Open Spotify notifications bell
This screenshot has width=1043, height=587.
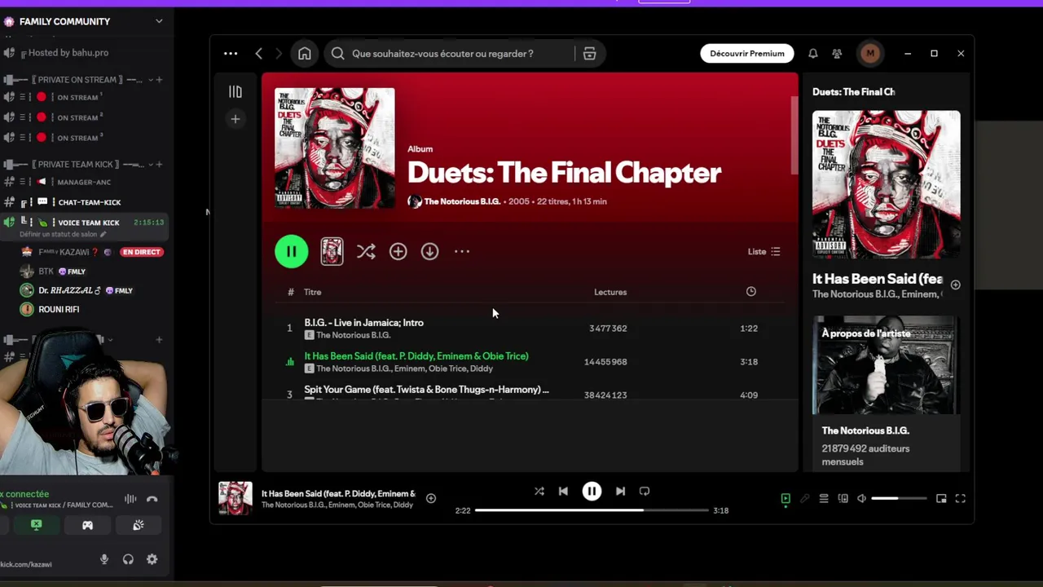tap(812, 54)
